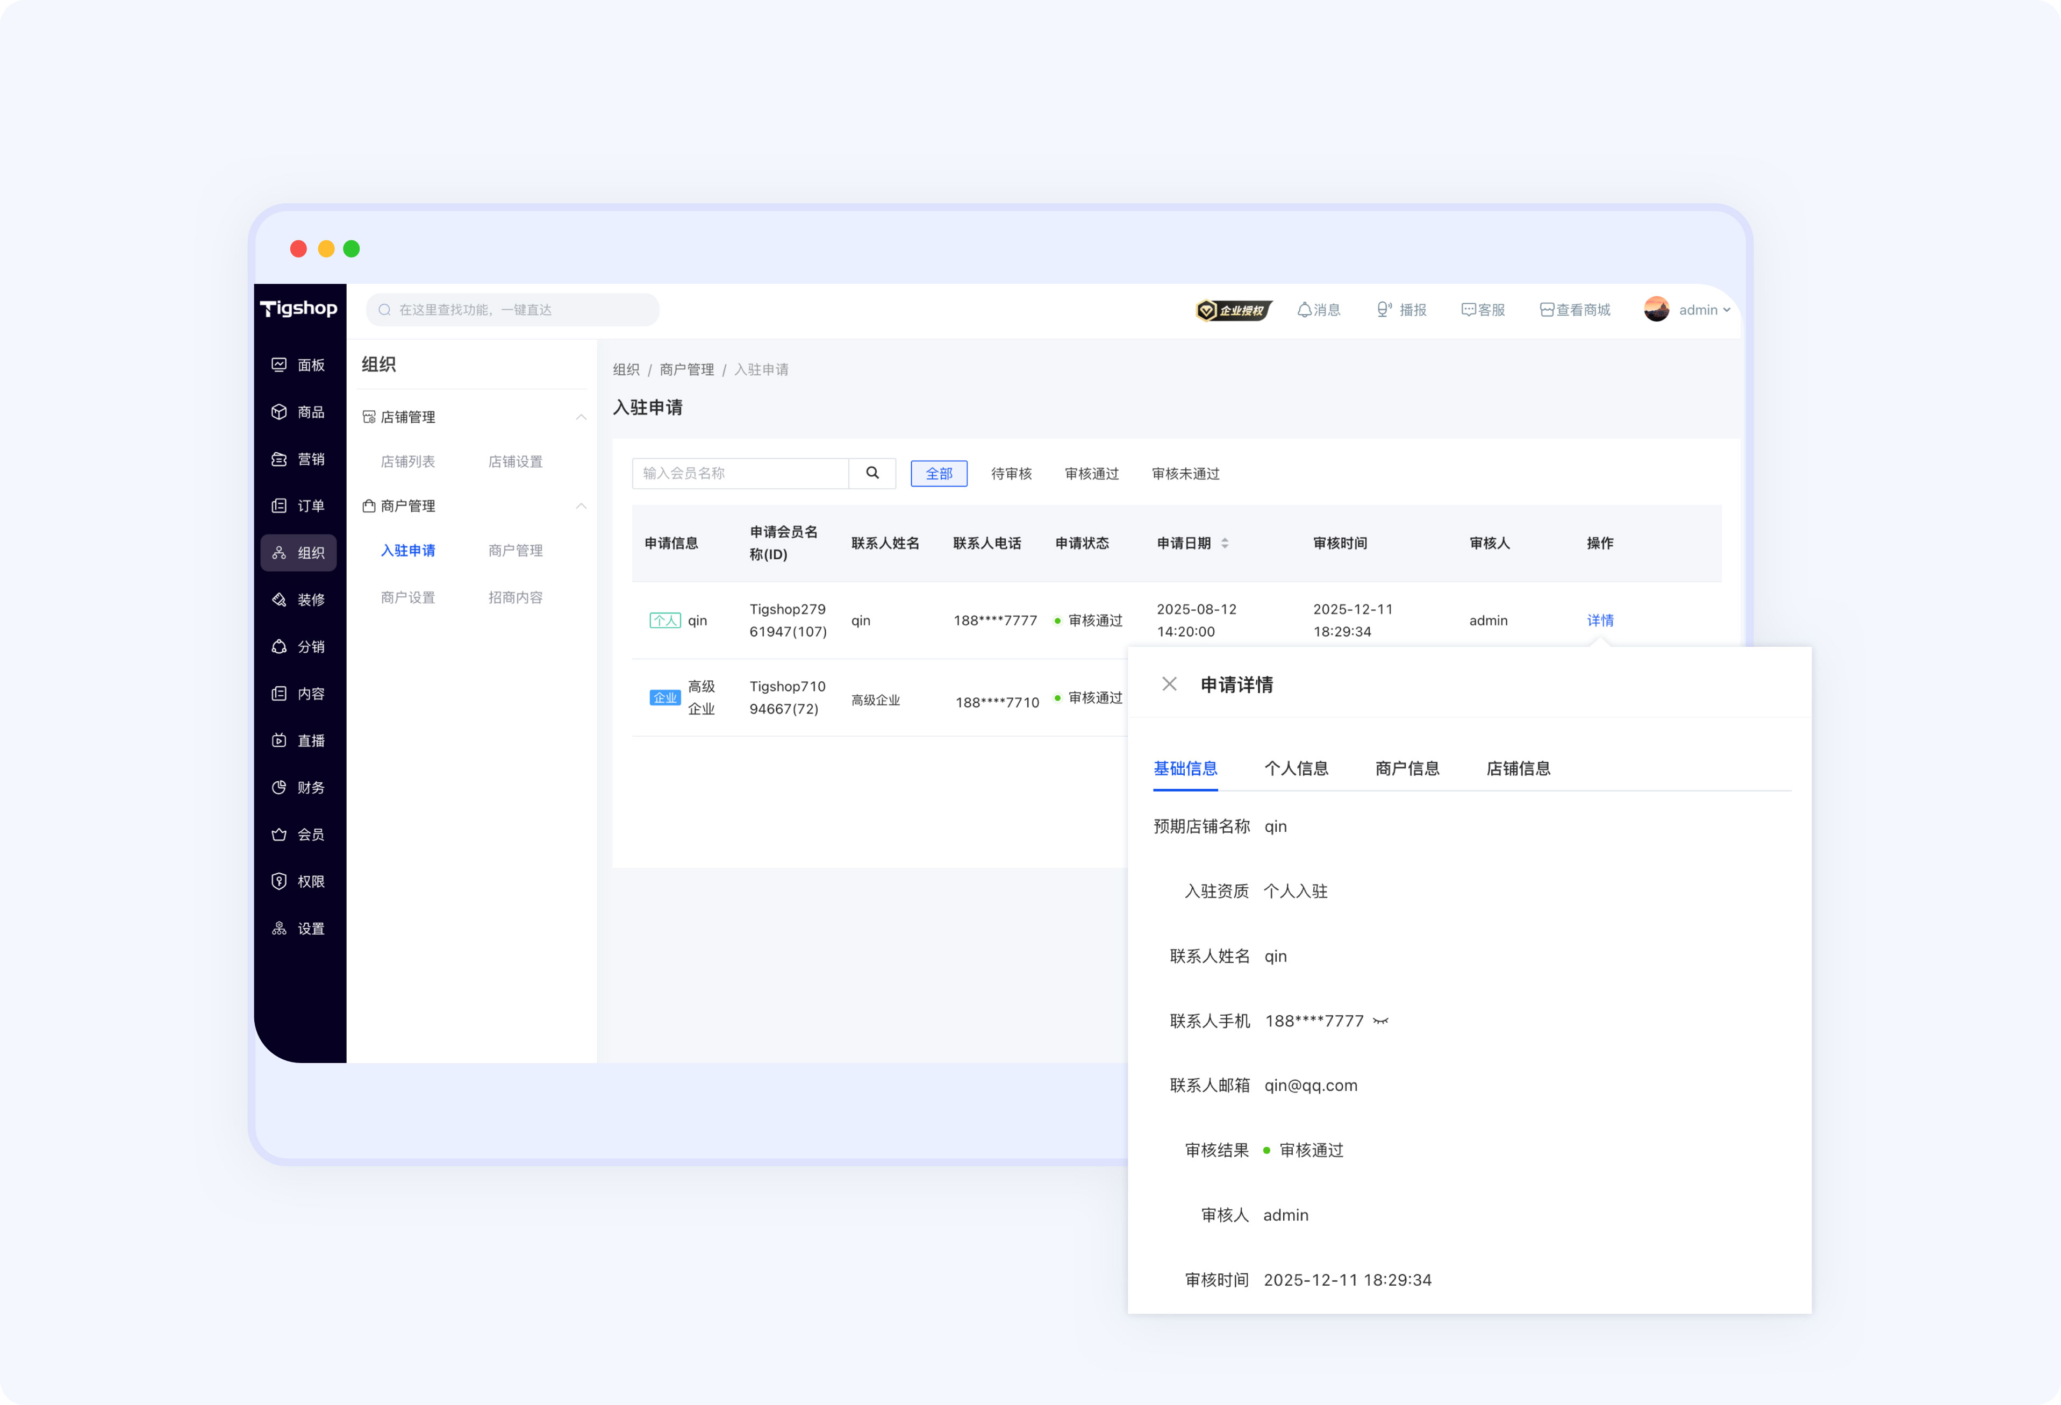Image resolution: width=2061 pixels, height=1405 pixels.
Task: Open the 内容 content sidebar item
Action: (298, 694)
